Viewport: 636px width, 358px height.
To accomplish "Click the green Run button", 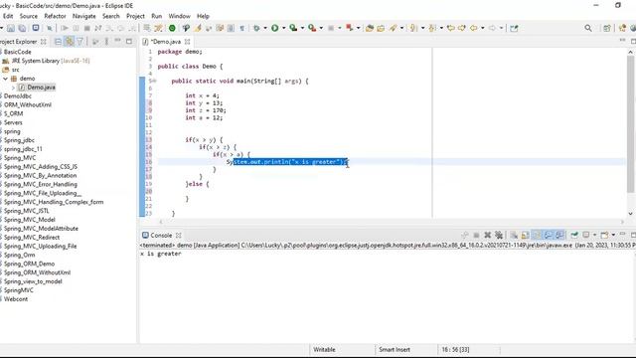I will coord(274,28).
